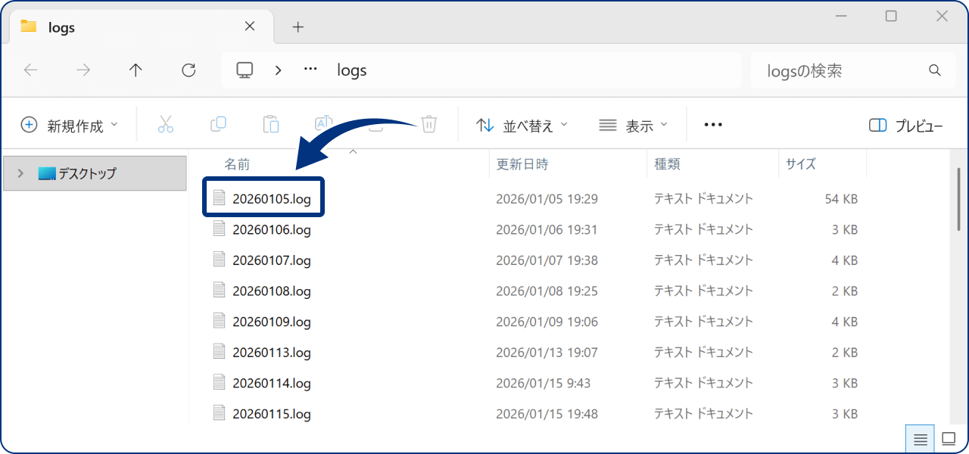Open the This PC icon in the address bar
The height and width of the screenshot is (454, 969).
(x=244, y=70)
